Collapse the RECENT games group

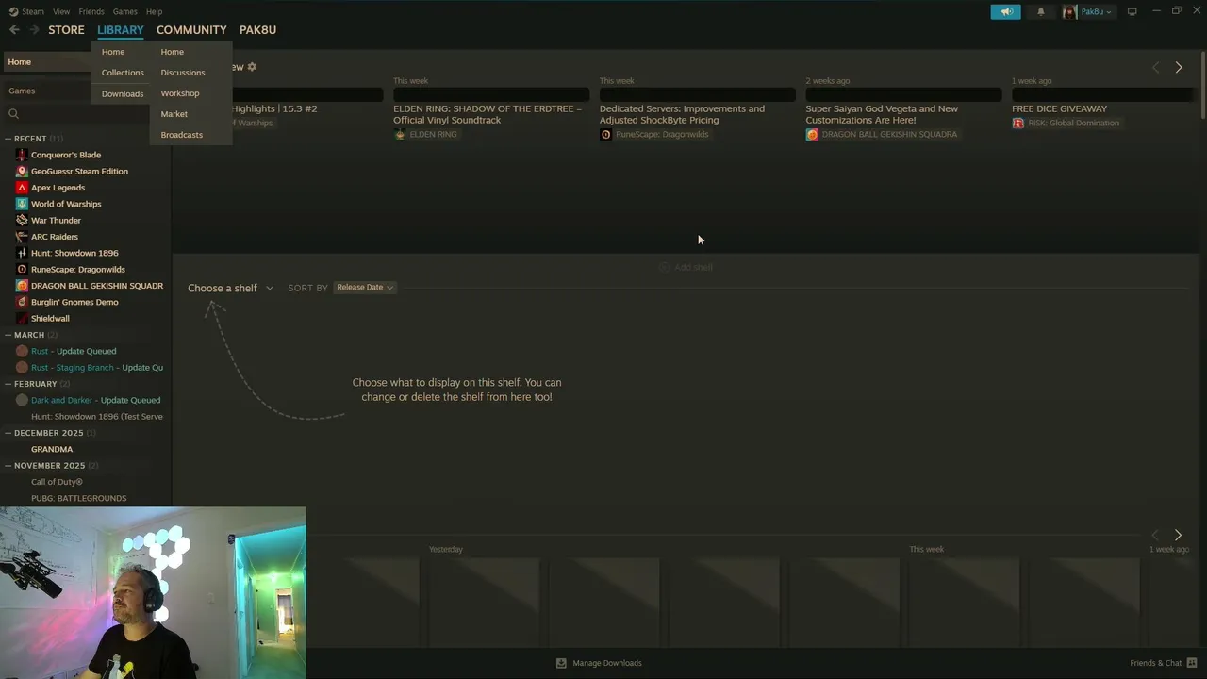pyautogui.click(x=8, y=139)
